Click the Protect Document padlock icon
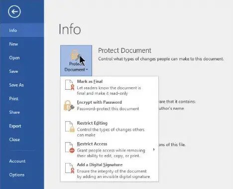This screenshot has width=233, height=189. coord(75,55)
